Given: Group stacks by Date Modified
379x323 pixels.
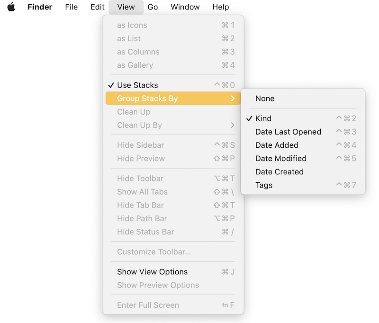Looking at the screenshot, I should 281,158.
